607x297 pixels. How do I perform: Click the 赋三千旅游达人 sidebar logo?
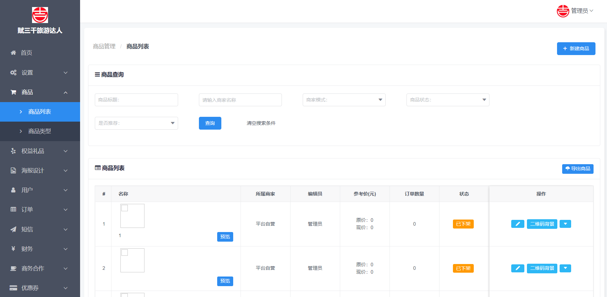point(40,15)
